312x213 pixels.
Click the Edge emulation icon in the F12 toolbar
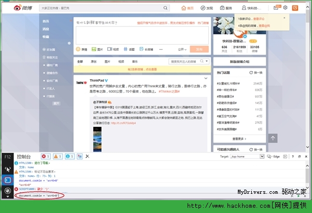(273, 157)
